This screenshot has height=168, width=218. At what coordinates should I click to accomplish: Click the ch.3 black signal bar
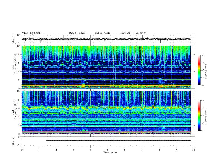click(118, 141)
